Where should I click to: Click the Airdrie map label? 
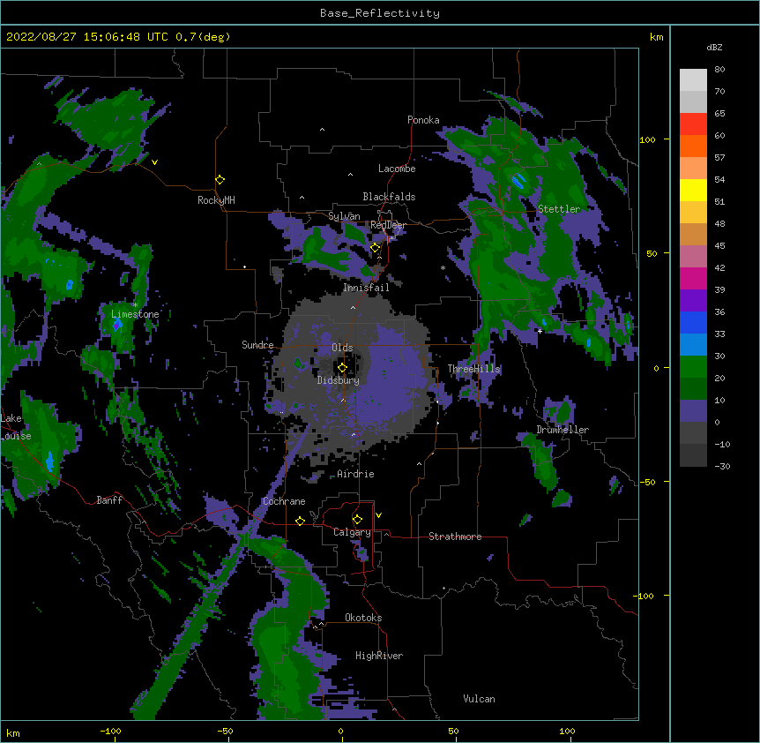355,474
